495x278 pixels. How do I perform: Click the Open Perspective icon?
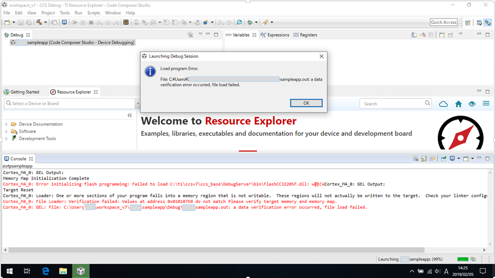pos(468,23)
